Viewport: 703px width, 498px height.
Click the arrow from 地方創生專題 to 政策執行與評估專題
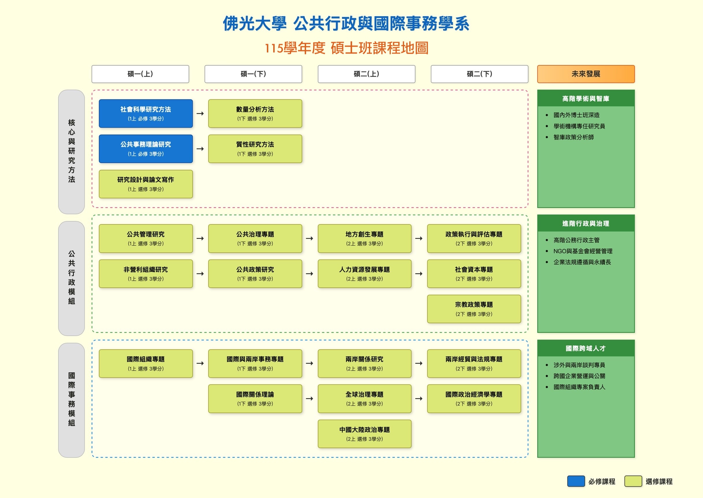pyautogui.click(x=419, y=239)
